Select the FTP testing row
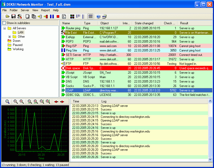214x168 pixels. pos(136,64)
